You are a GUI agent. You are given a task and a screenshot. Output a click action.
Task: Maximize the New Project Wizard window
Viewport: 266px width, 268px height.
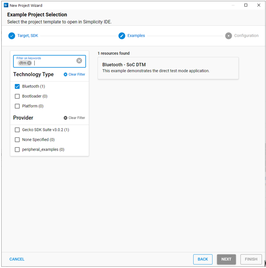(x=246, y=5)
